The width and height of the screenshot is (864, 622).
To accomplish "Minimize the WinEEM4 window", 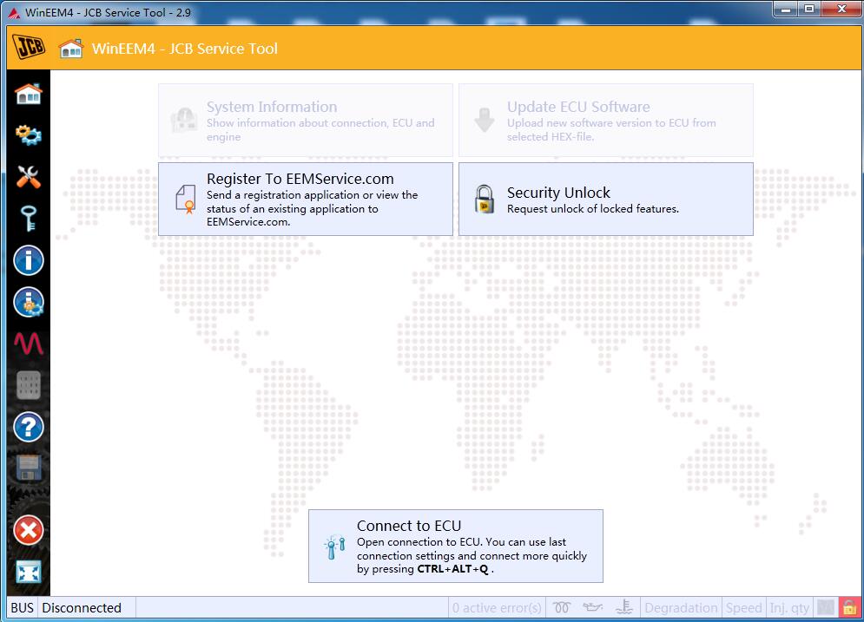I will click(x=786, y=9).
